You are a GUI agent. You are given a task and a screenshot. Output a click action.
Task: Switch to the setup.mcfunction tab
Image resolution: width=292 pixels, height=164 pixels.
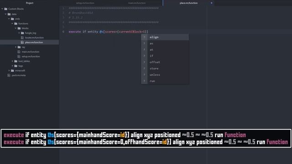tap(85, 3)
